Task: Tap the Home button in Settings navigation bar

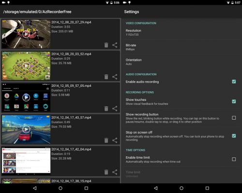Action: click(x=181, y=188)
